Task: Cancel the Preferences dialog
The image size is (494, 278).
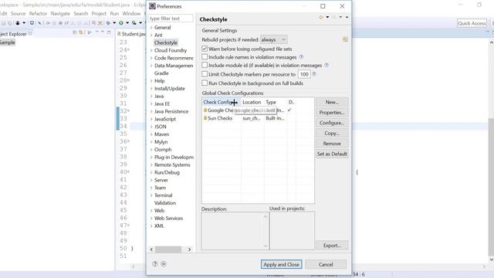Action: [326, 264]
